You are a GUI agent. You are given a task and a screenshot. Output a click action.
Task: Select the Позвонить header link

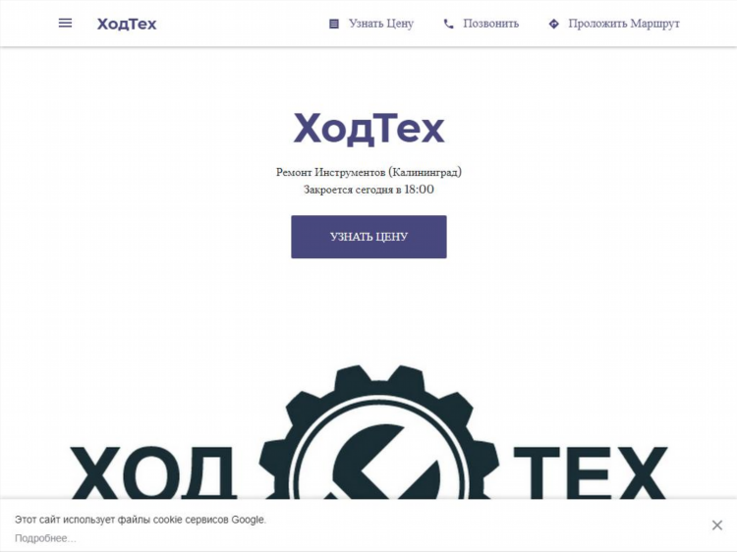(491, 24)
